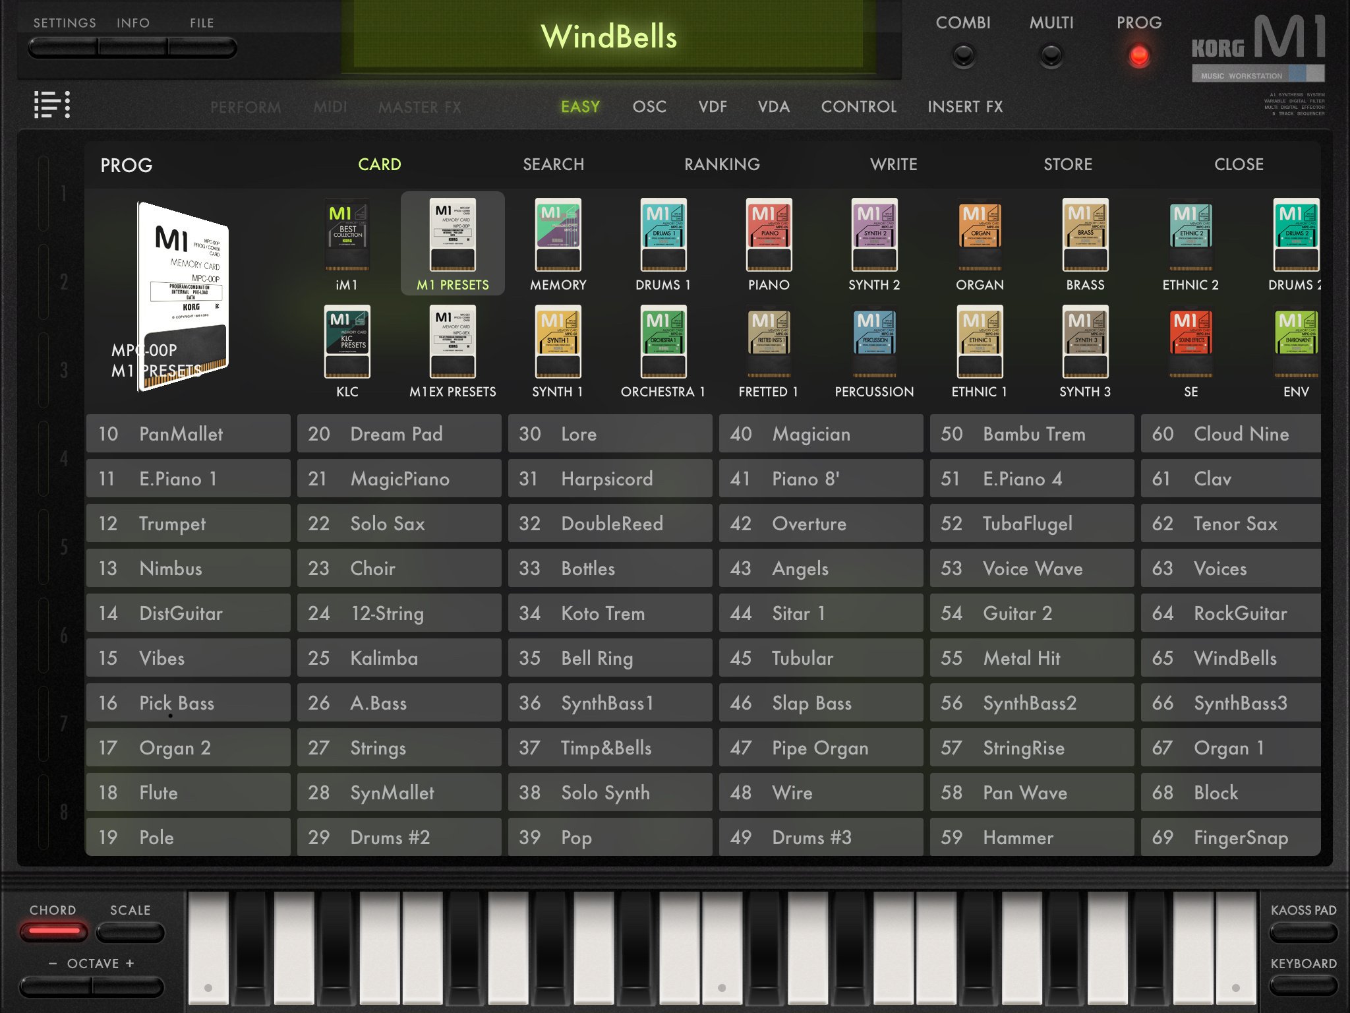Toggle the KAOSS PAD button

pos(1303,932)
